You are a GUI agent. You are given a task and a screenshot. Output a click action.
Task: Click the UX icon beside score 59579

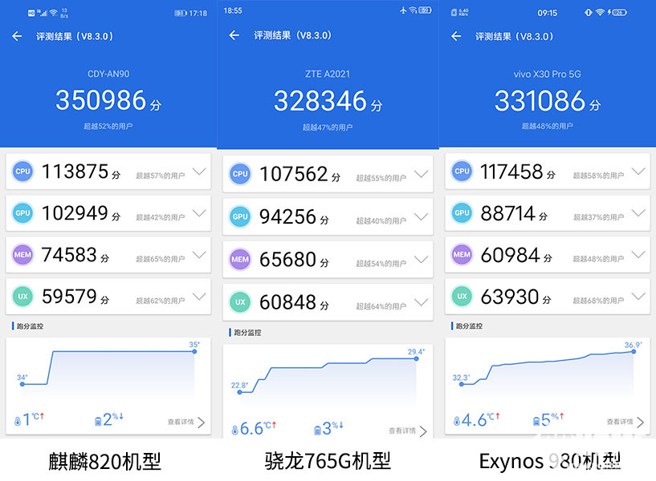click(x=22, y=297)
